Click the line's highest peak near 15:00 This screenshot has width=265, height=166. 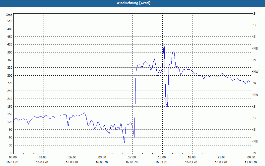pos(164,40)
